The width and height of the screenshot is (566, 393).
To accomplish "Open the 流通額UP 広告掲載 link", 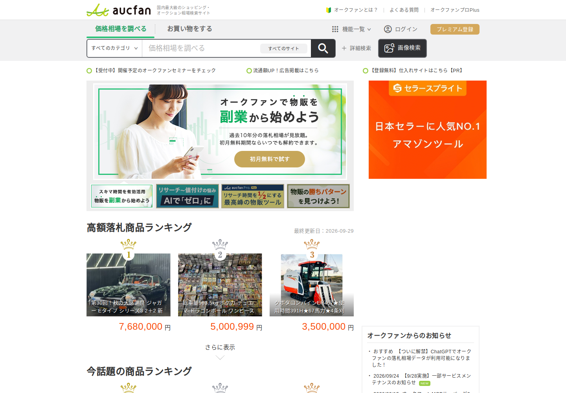I will 283,70.
